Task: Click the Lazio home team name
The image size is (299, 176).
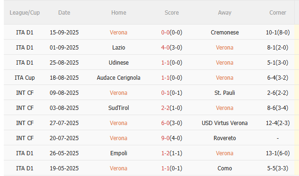Action: click(118, 48)
